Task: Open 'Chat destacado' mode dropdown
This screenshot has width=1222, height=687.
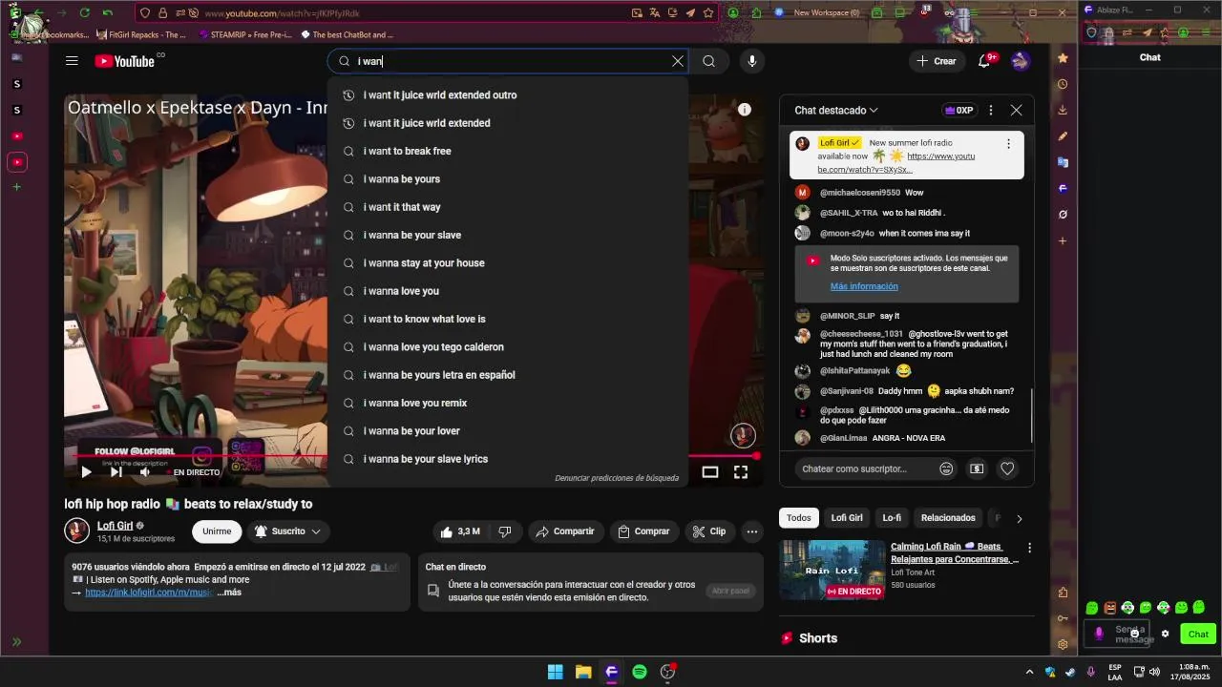Action: 836,111
